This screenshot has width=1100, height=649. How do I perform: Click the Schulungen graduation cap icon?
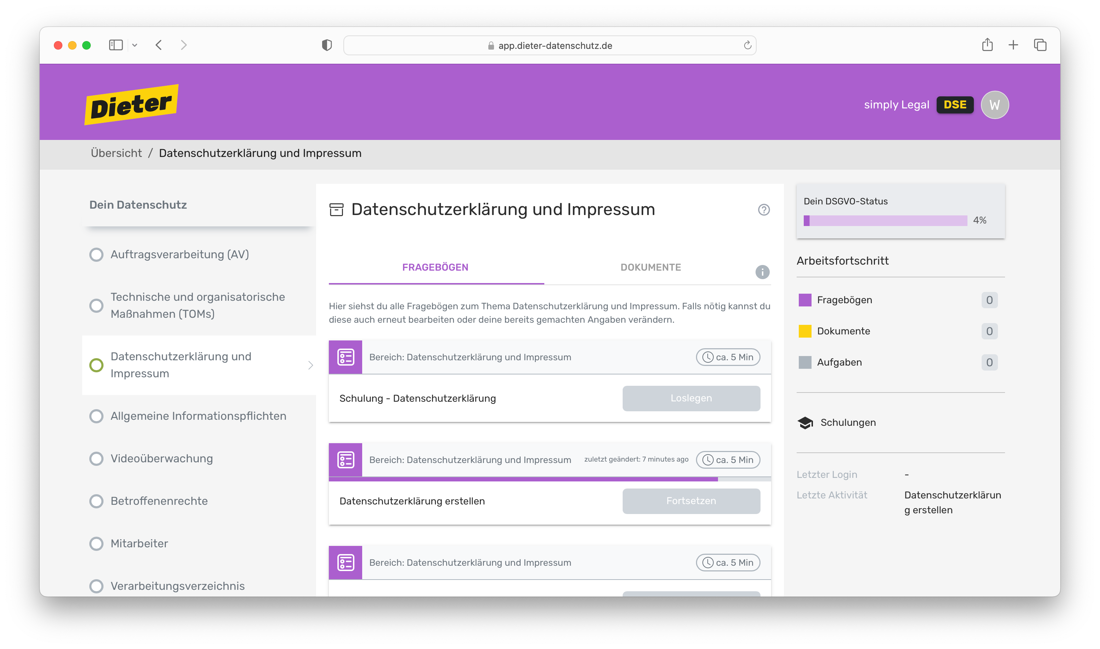(x=805, y=423)
